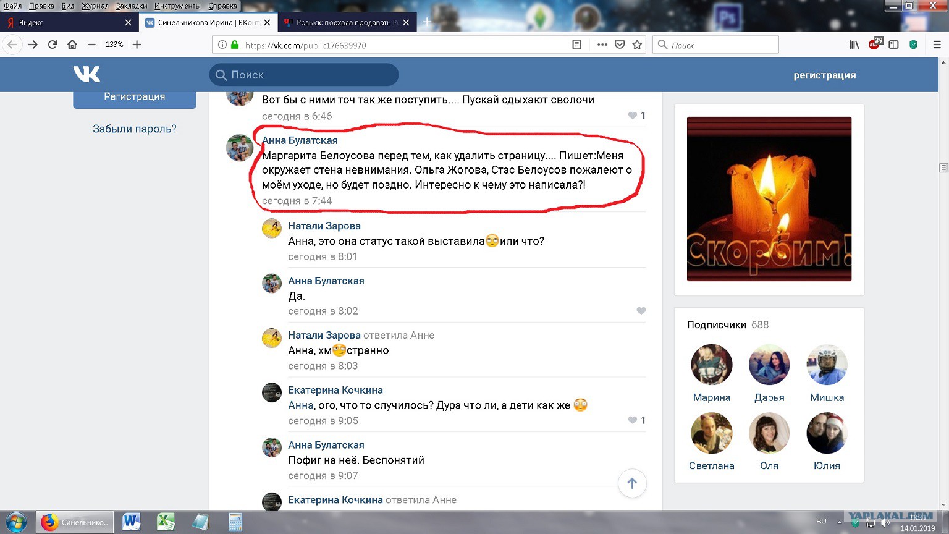Open the Файл menu
This screenshot has height=534, width=949.
point(12,6)
